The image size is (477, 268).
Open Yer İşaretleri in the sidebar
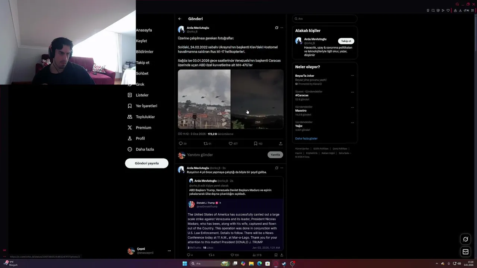click(x=142, y=106)
